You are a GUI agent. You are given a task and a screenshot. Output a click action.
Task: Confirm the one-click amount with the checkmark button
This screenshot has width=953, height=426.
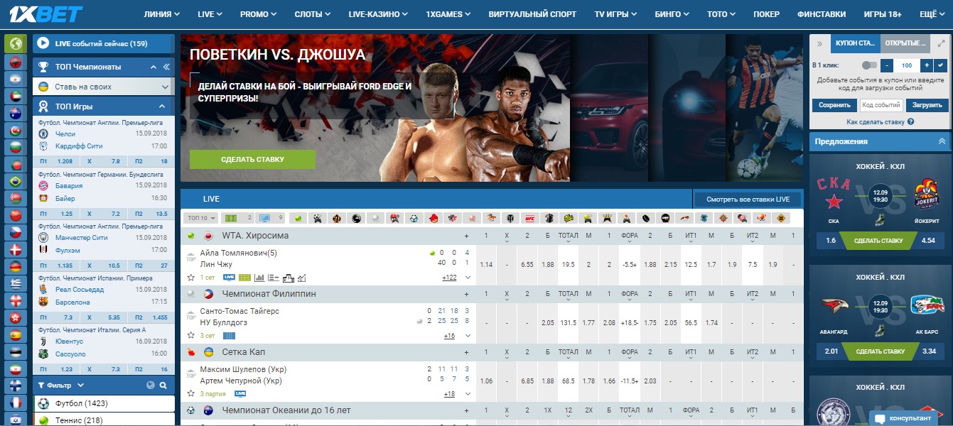click(941, 65)
